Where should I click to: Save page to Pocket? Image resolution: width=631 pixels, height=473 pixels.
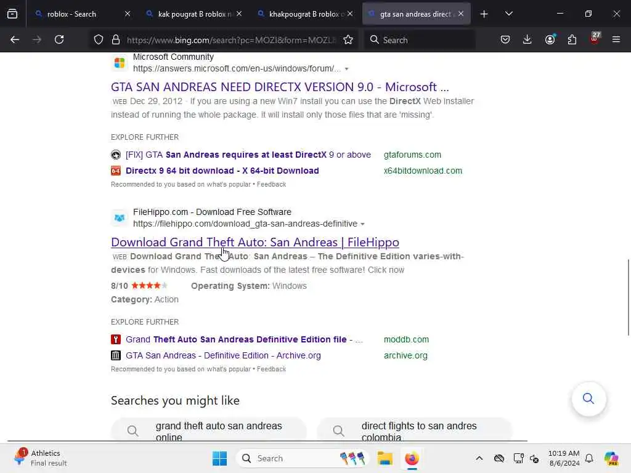(505, 40)
